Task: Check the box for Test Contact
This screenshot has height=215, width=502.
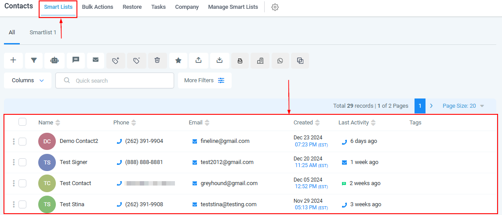Action: coord(22,183)
